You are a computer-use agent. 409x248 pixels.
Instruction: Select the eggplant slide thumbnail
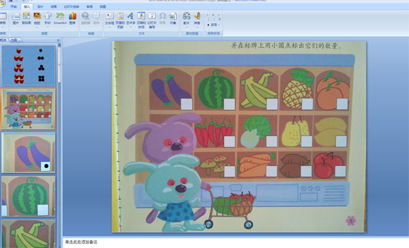click(x=29, y=152)
